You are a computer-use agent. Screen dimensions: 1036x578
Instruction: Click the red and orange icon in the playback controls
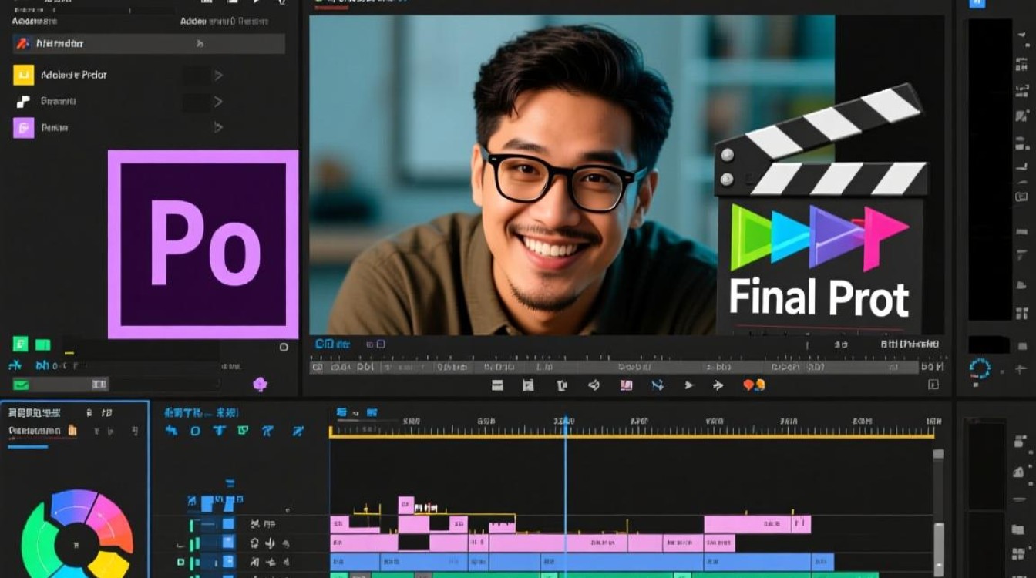click(754, 385)
